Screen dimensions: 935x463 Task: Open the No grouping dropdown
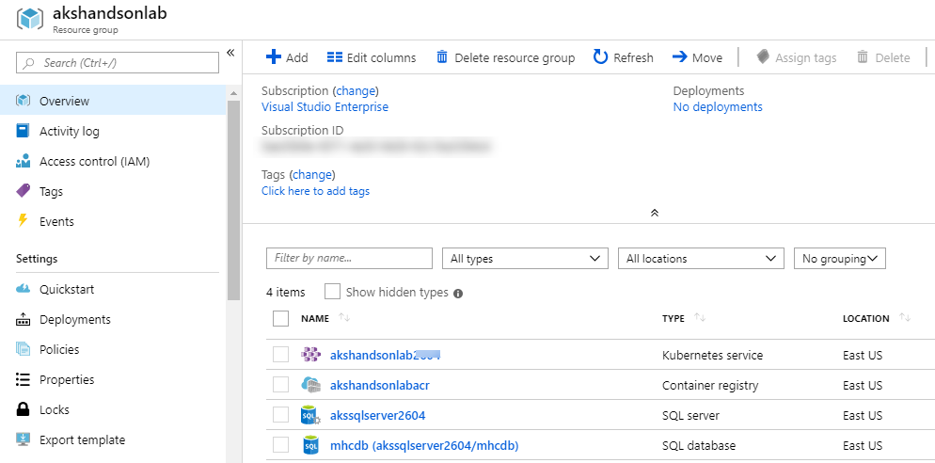[x=840, y=259]
